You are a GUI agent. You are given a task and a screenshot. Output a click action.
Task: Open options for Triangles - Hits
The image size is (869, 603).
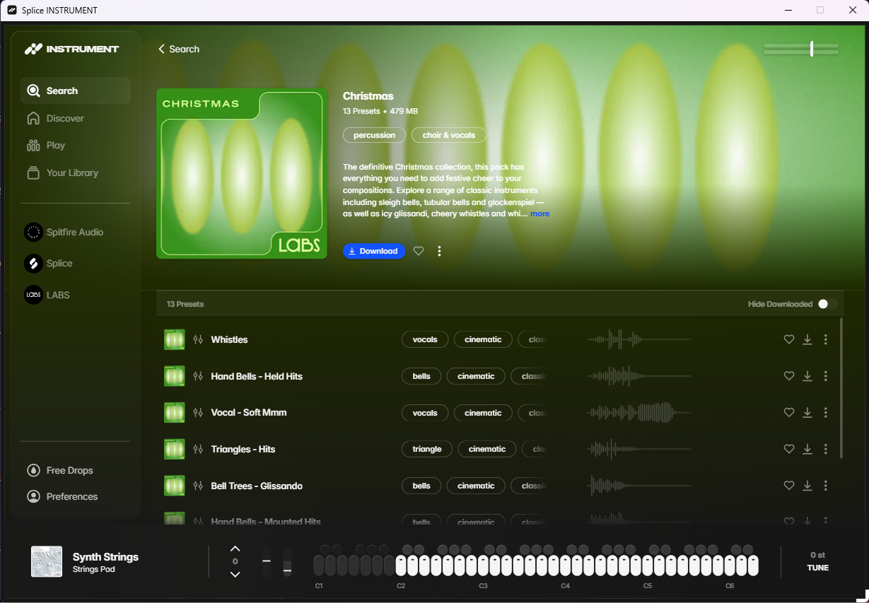pyautogui.click(x=825, y=449)
